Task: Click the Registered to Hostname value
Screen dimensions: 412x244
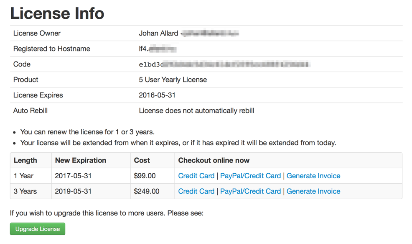Action: 158,49
